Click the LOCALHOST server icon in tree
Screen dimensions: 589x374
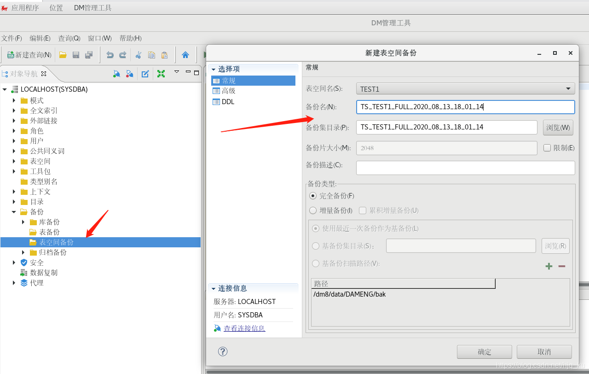(x=15, y=89)
